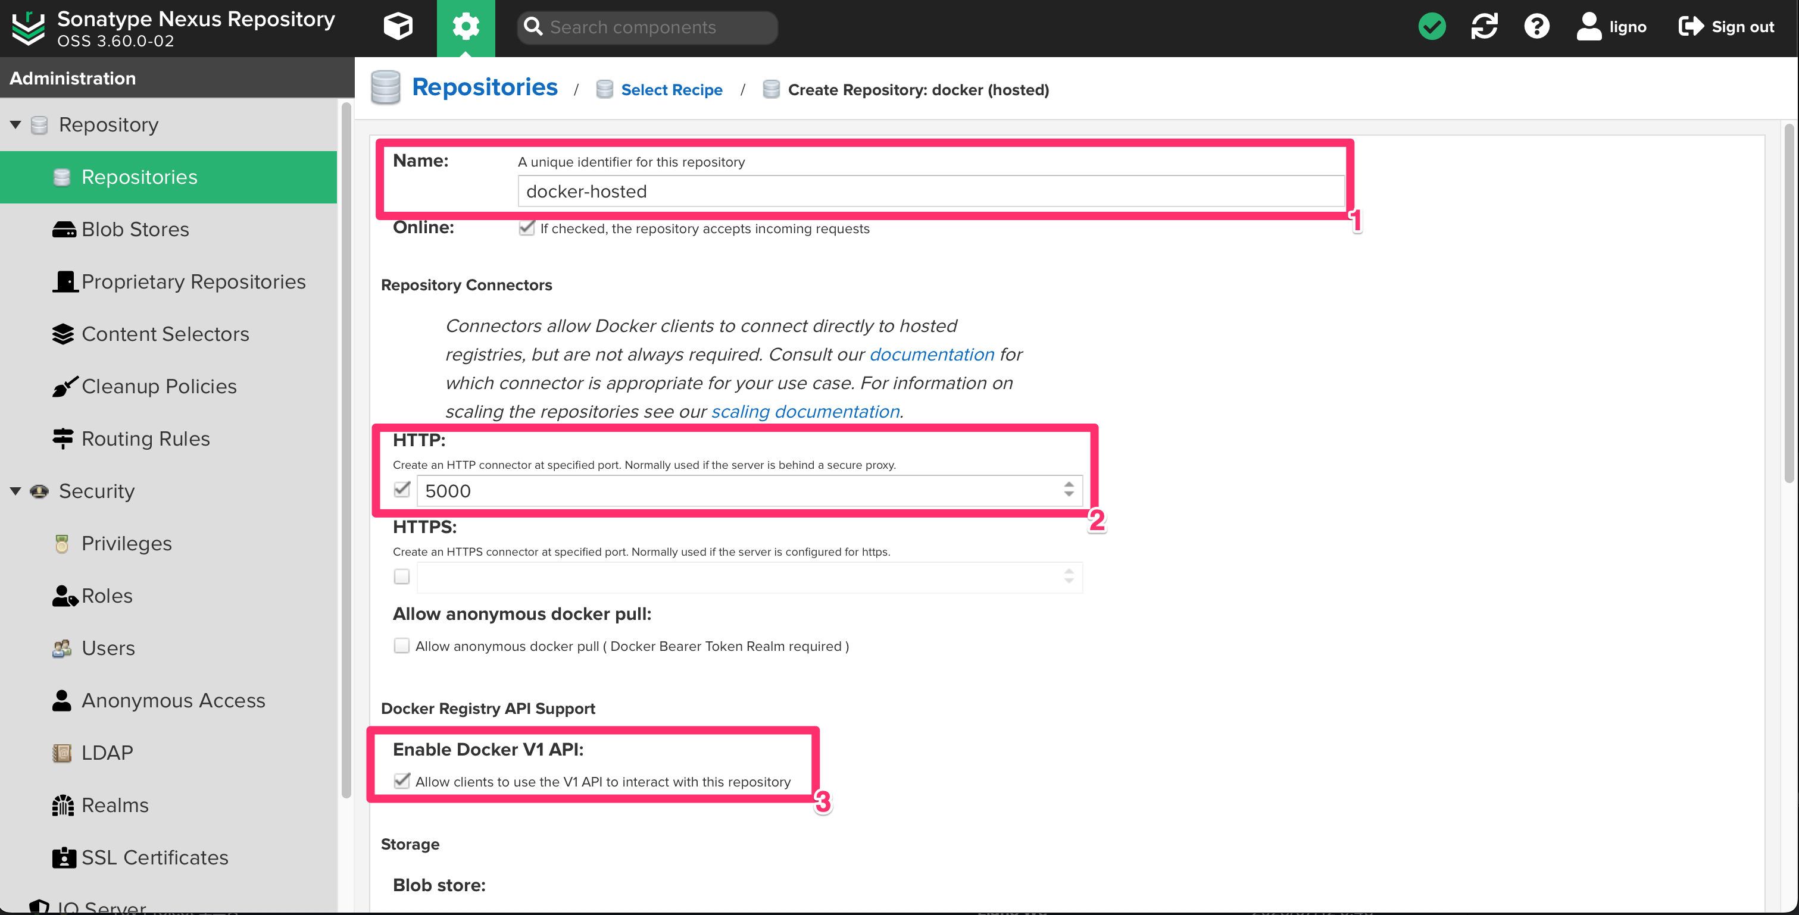Open help via the question mark icon
The height and width of the screenshot is (915, 1799).
coord(1536,27)
